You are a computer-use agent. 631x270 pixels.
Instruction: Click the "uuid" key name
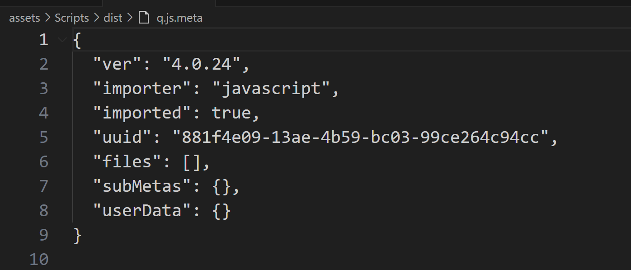click(x=122, y=137)
